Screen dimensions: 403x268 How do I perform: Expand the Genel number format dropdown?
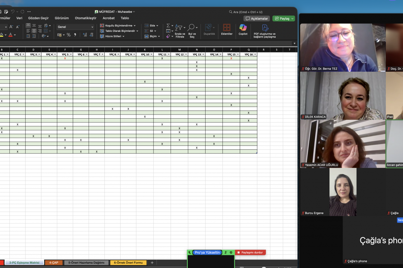pos(92,27)
